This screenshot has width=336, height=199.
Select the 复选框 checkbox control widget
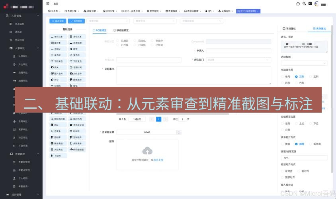[x=77, y=55]
